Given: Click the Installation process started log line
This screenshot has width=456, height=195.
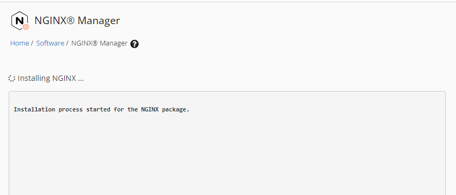Looking at the screenshot, I should click(x=101, y=110).
